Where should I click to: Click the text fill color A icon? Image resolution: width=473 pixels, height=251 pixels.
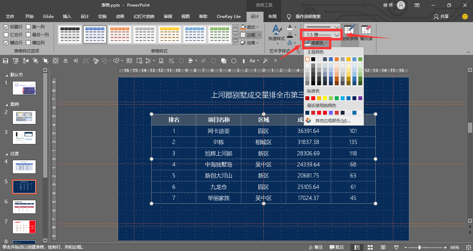pos(290,27)
